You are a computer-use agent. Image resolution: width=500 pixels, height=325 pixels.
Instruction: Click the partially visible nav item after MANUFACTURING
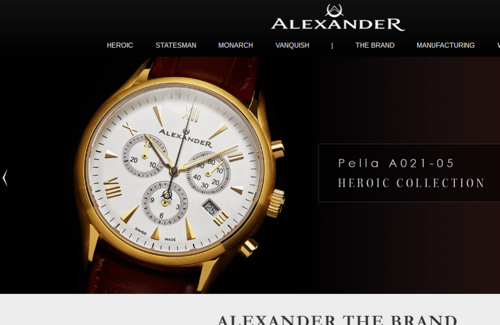(x=498, y=45)
